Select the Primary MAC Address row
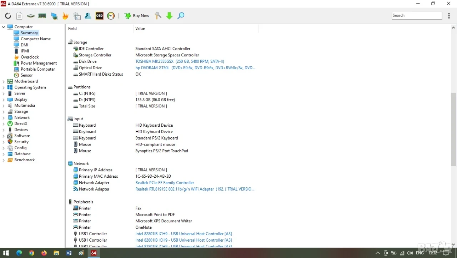457x258 pixels. 162,176
